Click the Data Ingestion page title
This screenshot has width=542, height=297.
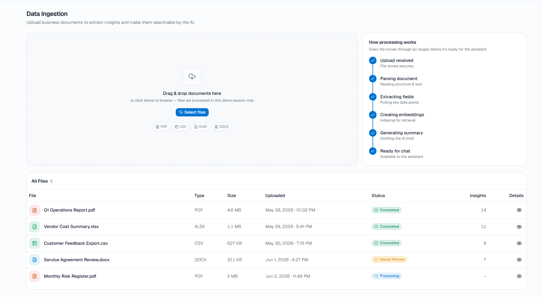click(x=47, y=14)
